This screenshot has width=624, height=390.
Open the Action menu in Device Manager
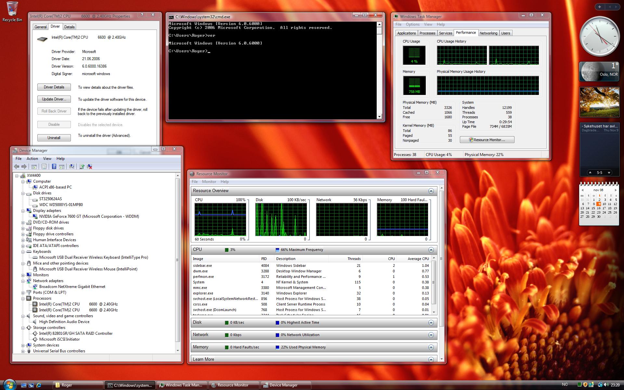point(32,159)
